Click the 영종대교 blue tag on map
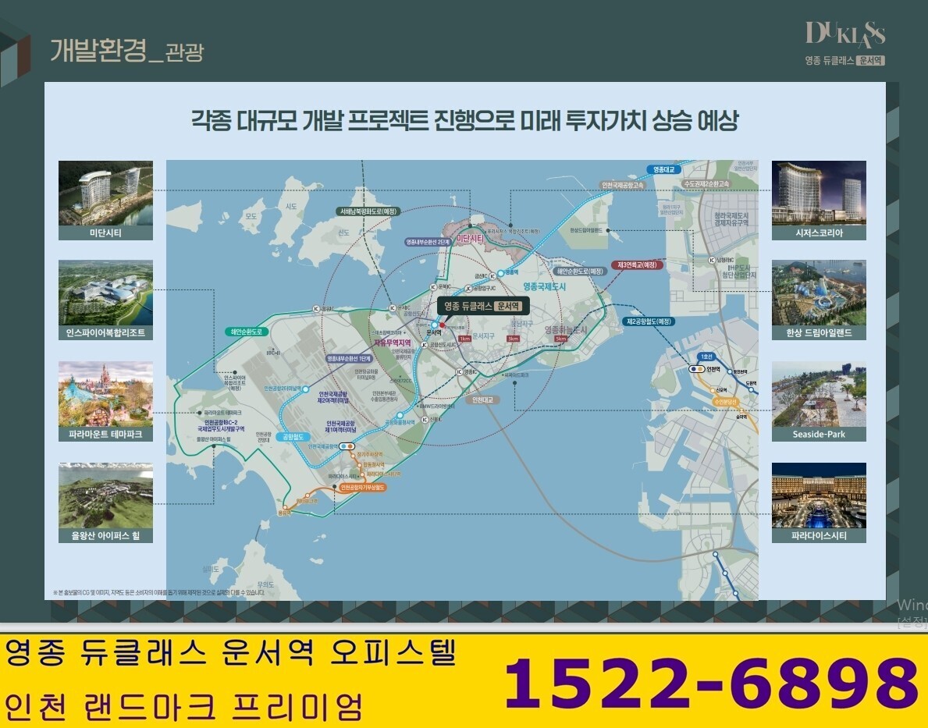This screenshot has height=728, width=928. click(x=663, y=169)
